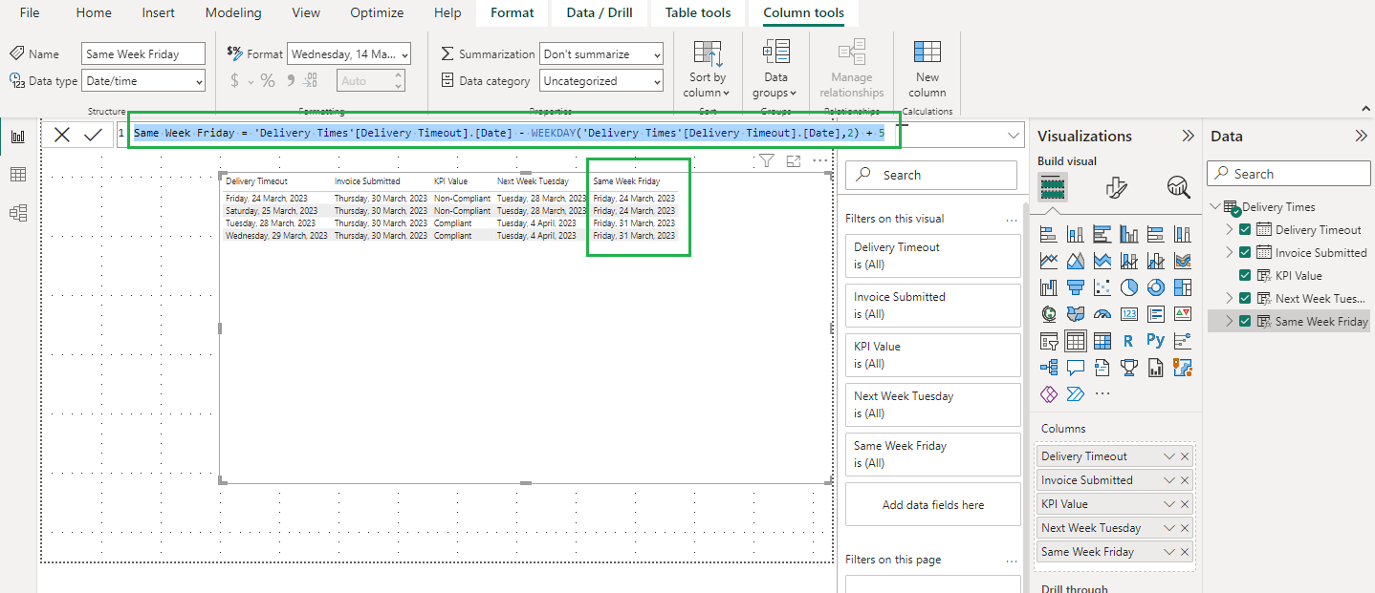Open More options ellipsis on the visual
This screenshot has height=593, width=1375.
pyautogui.click(x=819, y=161)
